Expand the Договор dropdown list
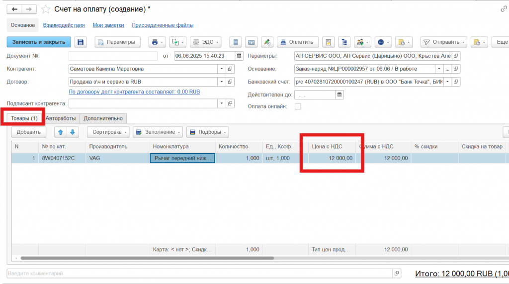509x284 pixels. [221, 82]
